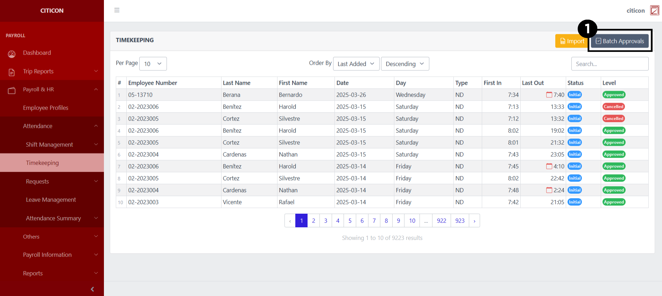Collapse sidebar using bottom left arrow
Screen dimensions: 662x296
[x=92, y=289]
